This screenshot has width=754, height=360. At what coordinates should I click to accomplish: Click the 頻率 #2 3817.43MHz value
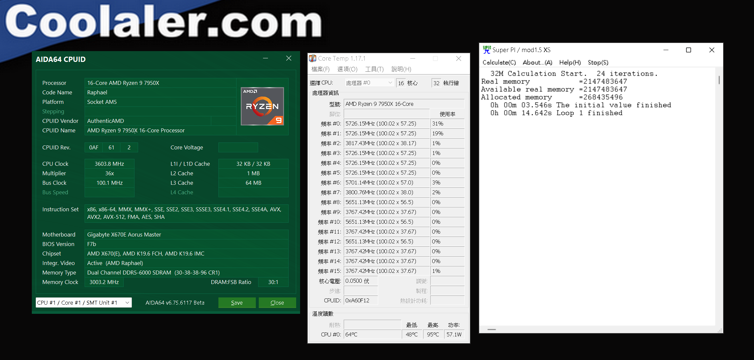[x=386, y=143]
